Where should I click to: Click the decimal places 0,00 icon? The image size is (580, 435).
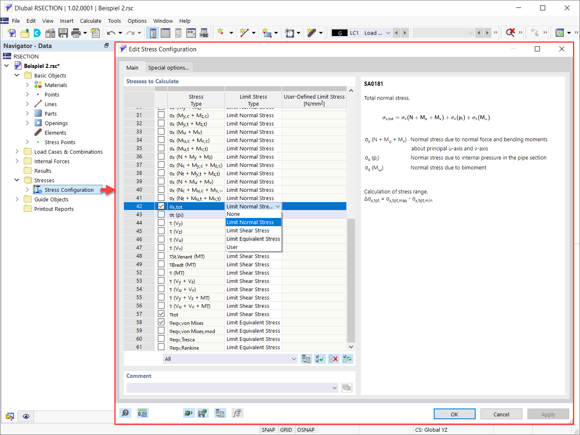[143, 413]
